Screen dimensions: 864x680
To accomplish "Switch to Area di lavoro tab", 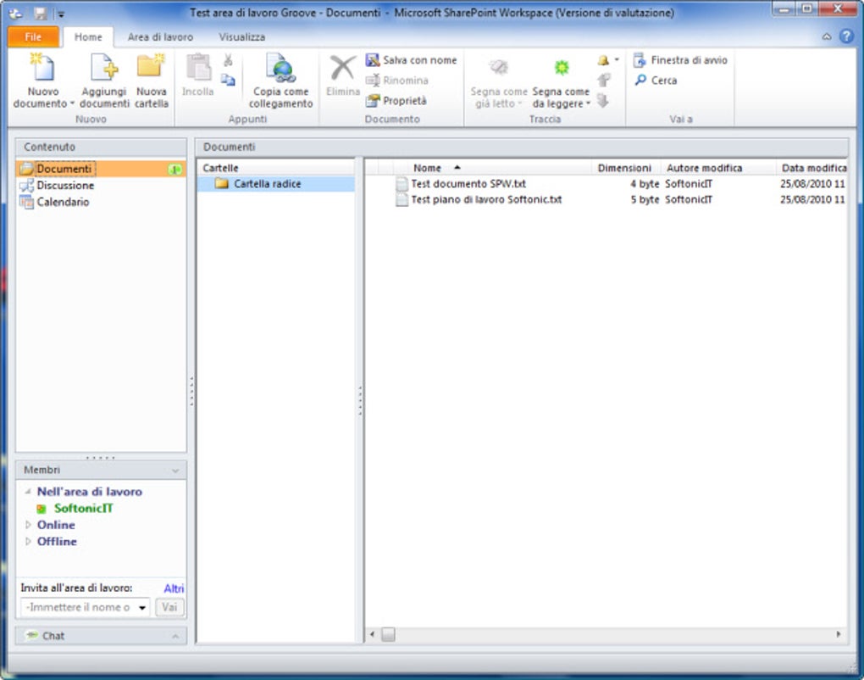I will [x=160, y=37].
